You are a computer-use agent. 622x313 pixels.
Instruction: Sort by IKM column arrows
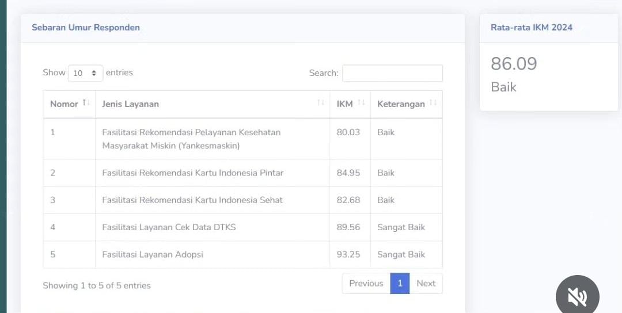click(x=361, y=103)
